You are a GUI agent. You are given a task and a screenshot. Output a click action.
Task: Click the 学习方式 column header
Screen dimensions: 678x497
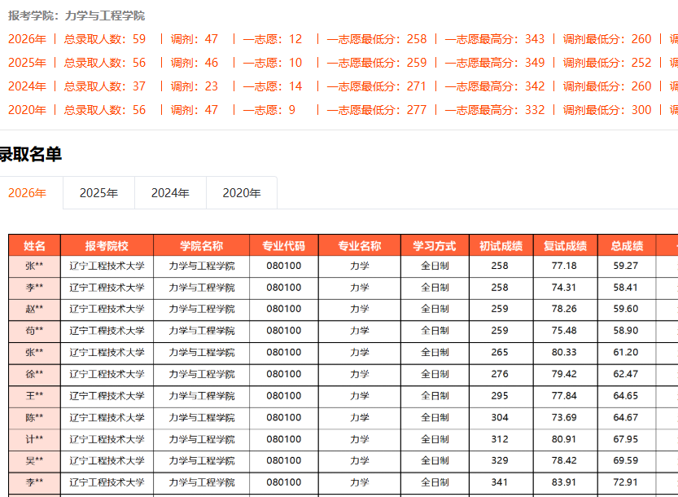click(435, 245)
